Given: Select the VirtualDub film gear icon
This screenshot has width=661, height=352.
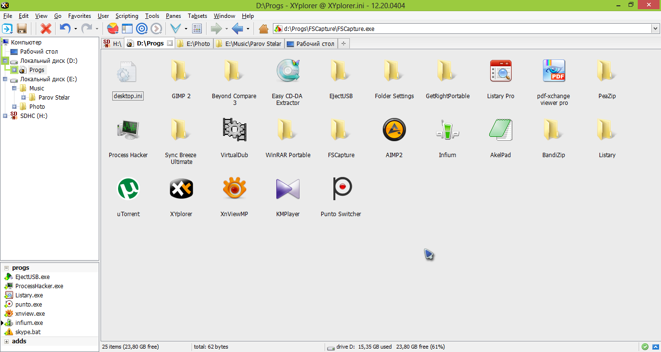Looking at the screenshot, I should point(235,130).
